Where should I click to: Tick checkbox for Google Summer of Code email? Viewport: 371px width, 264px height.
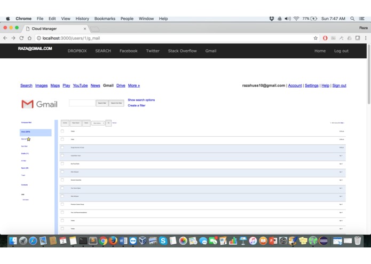point(62,147)
